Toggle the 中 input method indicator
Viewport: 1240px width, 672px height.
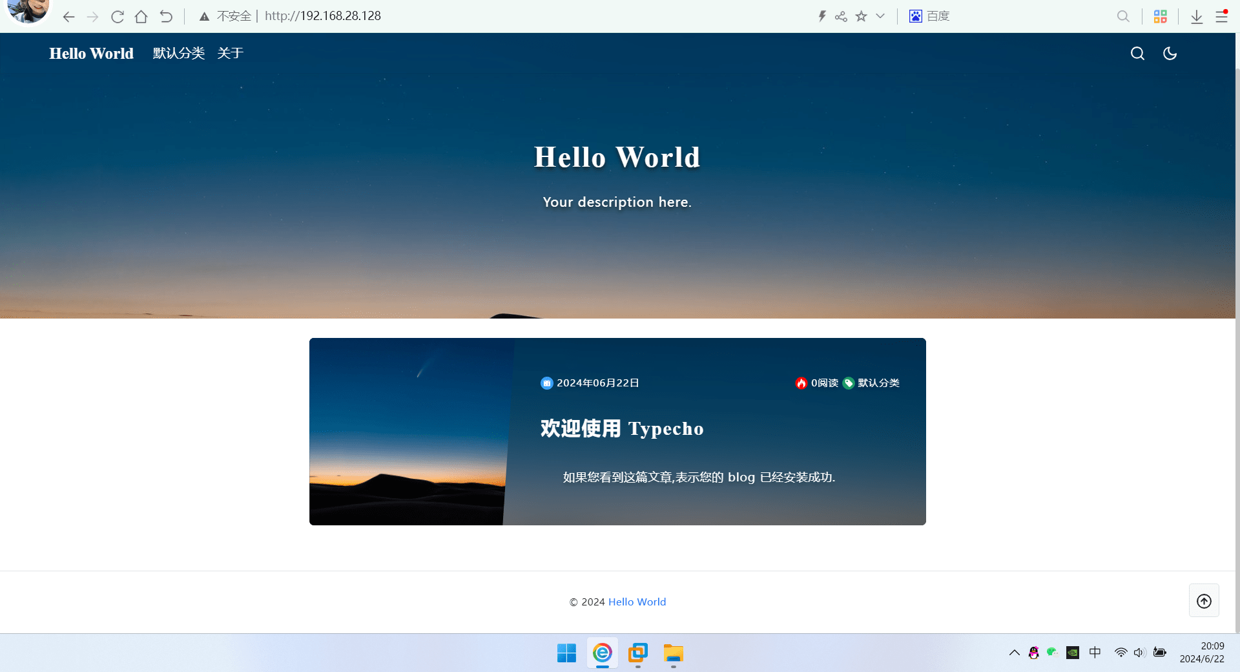pyautogui.click(x=1095, y=653)
